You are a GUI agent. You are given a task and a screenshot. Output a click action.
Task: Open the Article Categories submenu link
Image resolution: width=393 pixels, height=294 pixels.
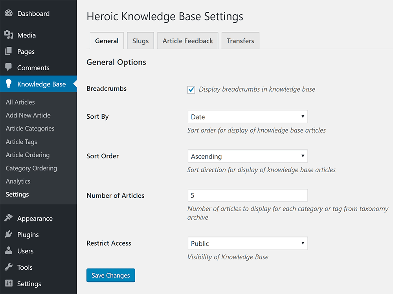pos(30,129)
